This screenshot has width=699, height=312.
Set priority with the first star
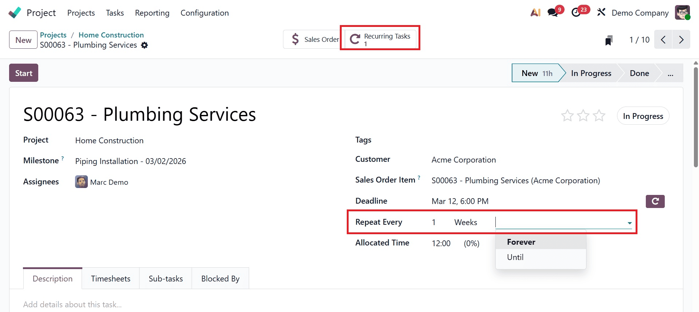pos(567,116)
